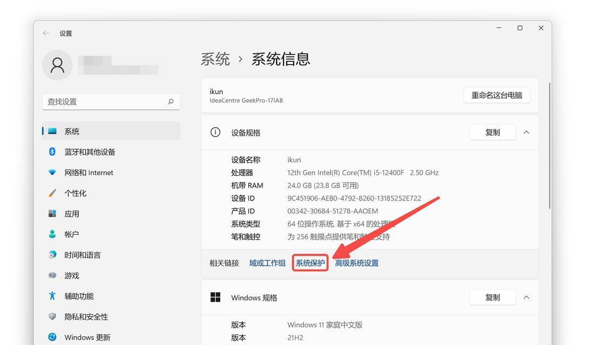Click the 游戏 gamepad icon
This screenshot has width=592, height=345.
(52, 275)
